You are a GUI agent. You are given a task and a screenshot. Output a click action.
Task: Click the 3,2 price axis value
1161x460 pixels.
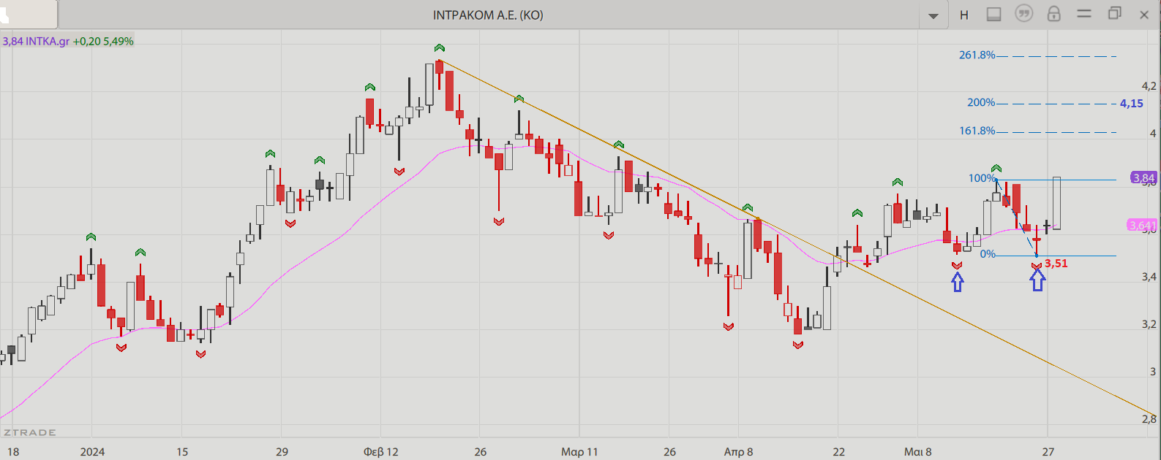pyautogui.click(x=1149, y=324)
